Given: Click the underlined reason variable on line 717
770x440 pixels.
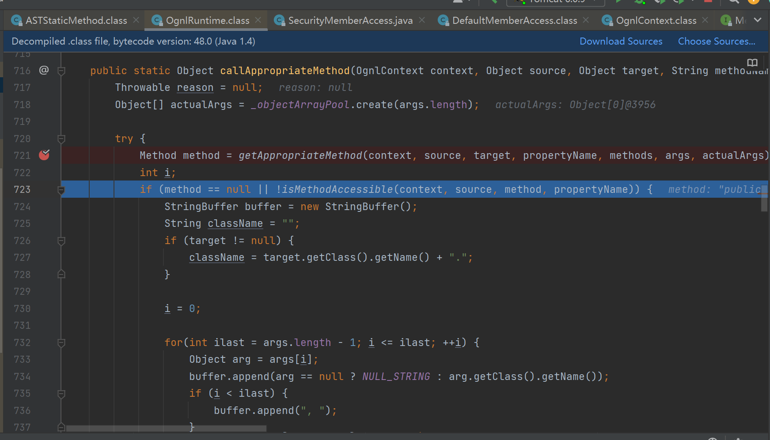Looking at the screenshot, I should click(195, 87).
